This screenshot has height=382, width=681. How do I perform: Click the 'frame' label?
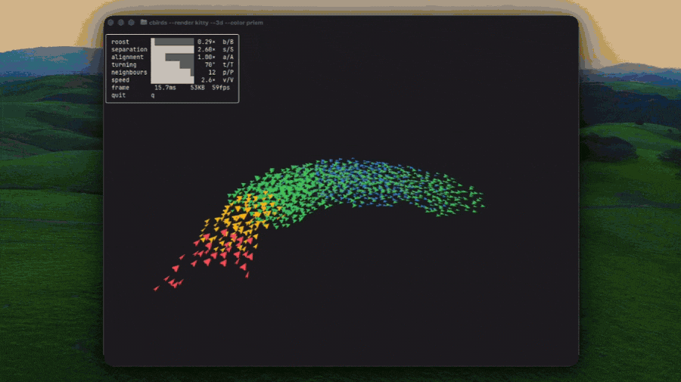click(120, 87)
